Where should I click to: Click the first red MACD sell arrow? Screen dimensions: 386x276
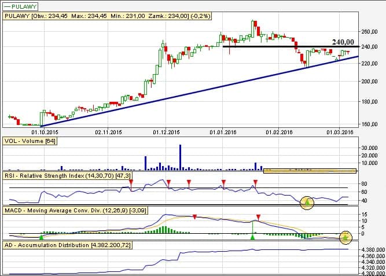pyautogui.click(x=195, y=217)
